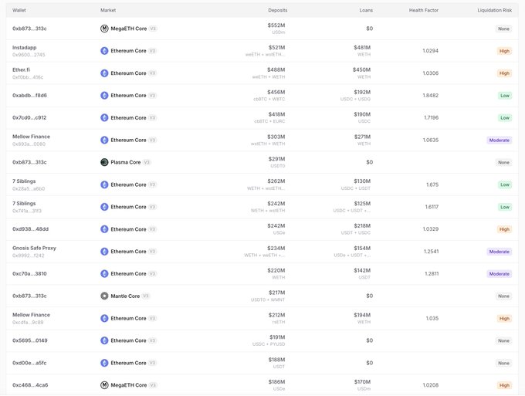The width and height of the screenshot is (525, 396).
Task: Sort by the Liquidation Risk column header
Action: click(495, 10)
